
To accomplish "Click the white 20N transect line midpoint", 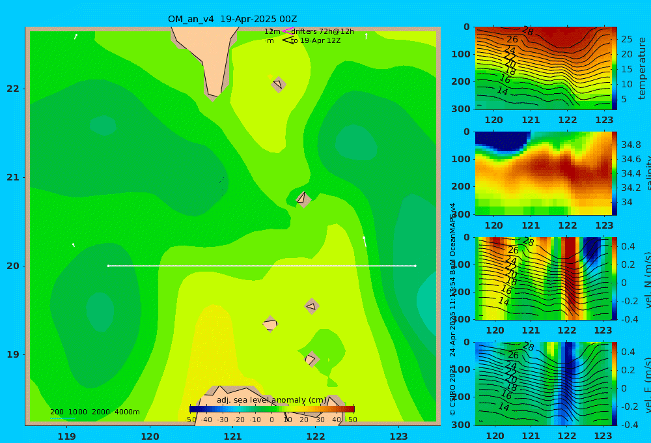I will [262, 266].
